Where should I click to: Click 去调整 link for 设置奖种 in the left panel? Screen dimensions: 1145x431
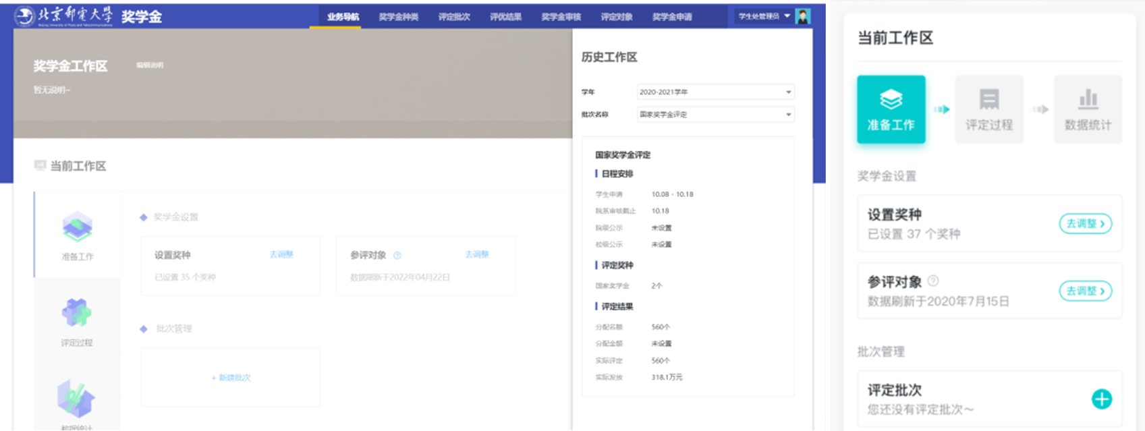point(281,254)
